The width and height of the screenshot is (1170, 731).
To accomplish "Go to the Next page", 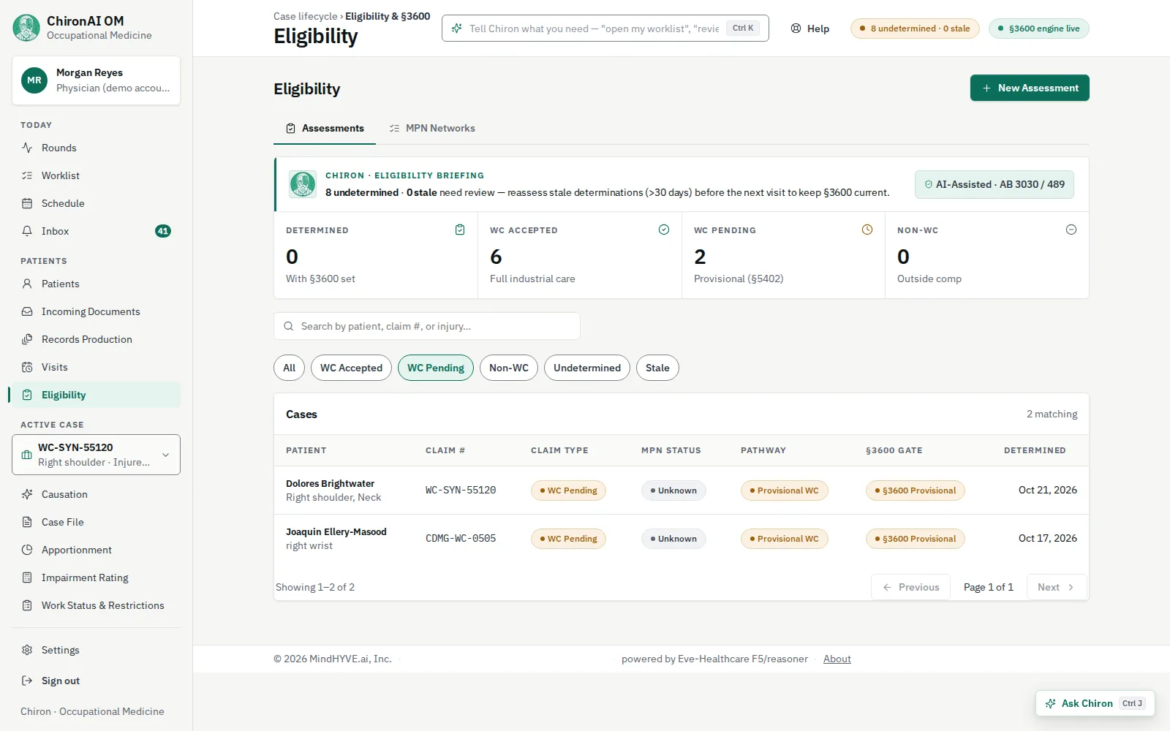I will click(1057, 587).
